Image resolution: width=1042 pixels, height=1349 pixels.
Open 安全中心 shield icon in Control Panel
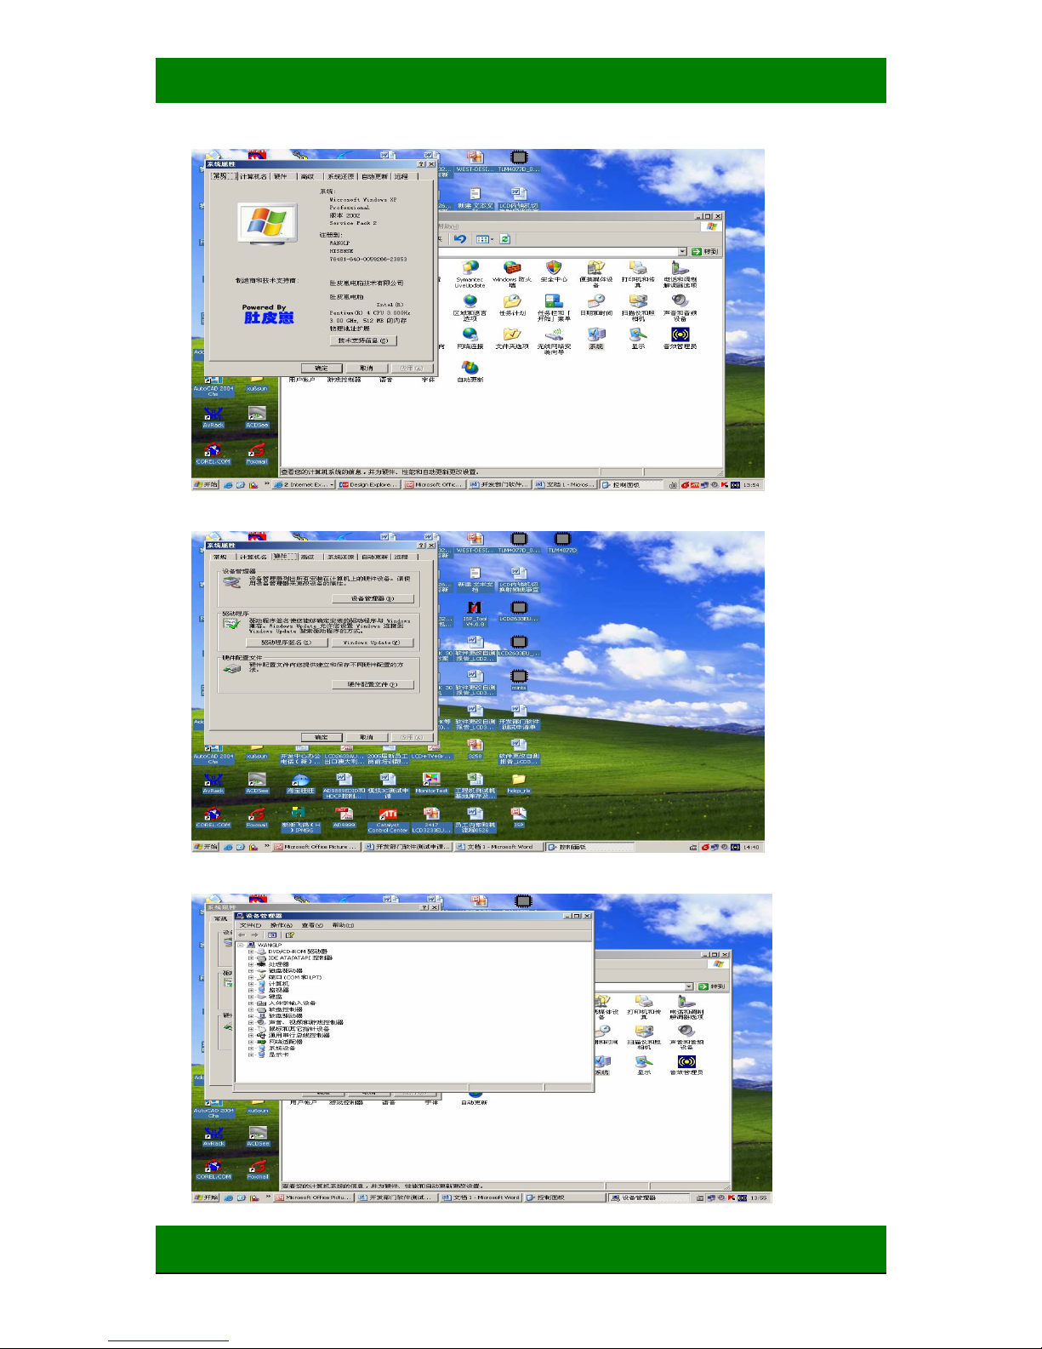[x=554, y=272]
